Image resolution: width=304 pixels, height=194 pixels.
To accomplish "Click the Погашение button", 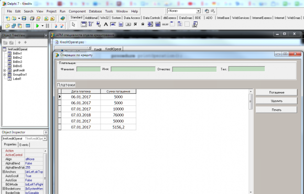I will click(x=276, y=92).
